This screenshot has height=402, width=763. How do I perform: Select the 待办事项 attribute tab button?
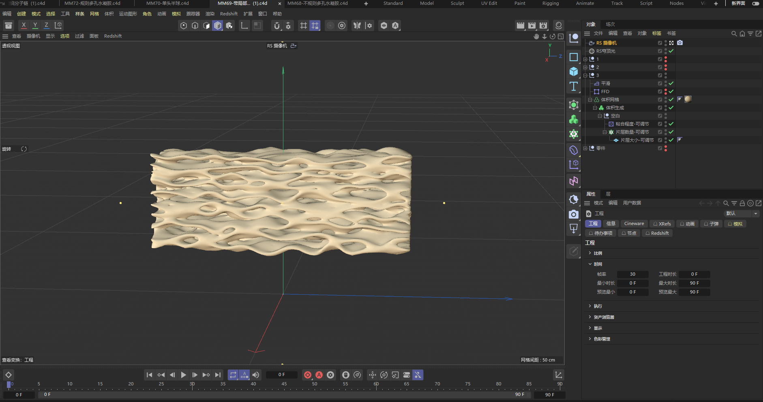coord(600,233)
